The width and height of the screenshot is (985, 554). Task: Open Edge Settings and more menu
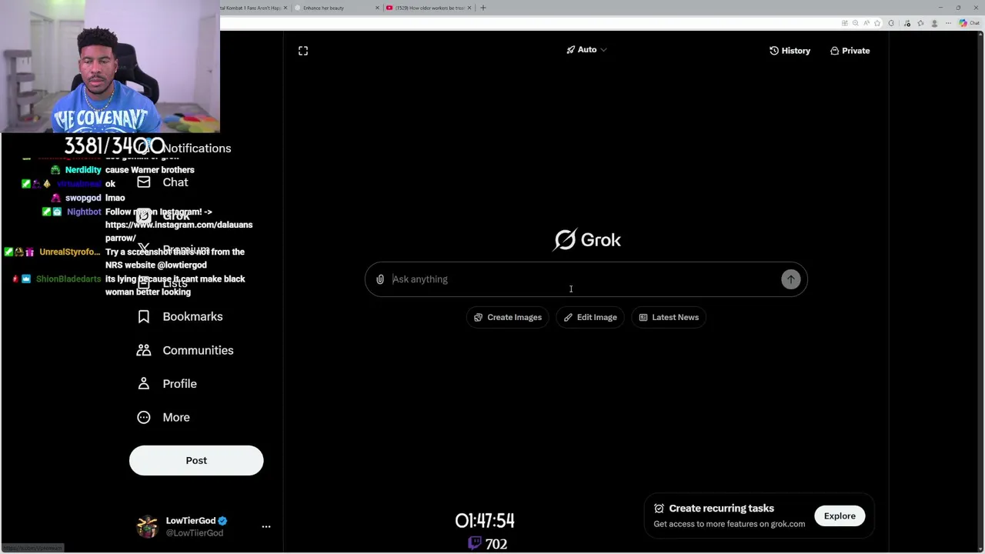pyautogui.click(x=948, y=23)
